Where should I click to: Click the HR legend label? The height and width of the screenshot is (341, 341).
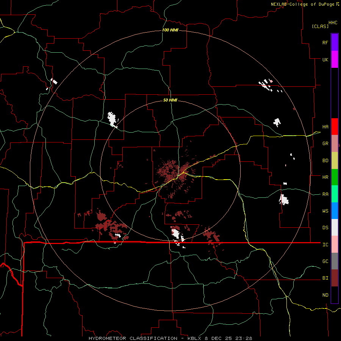click(325, 177)
